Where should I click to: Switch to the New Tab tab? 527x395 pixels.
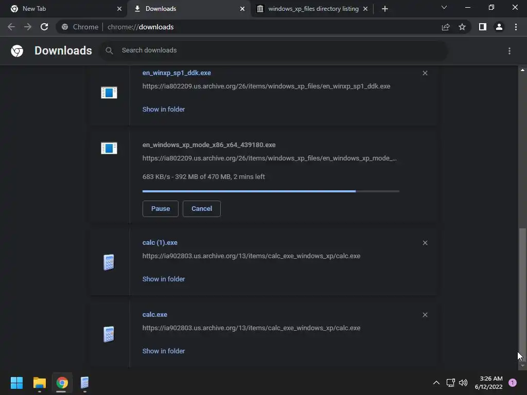coord(63,9)
